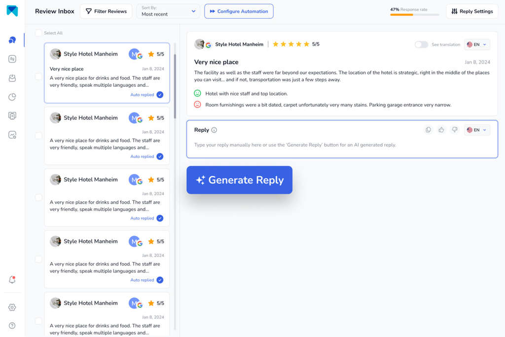Open the EN language dropdown in the reply box

click(x=476, y=130)
